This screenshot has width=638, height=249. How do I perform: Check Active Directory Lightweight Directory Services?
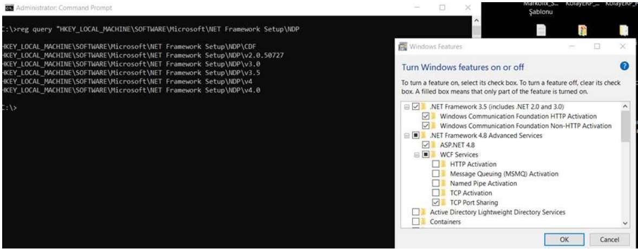415,212
